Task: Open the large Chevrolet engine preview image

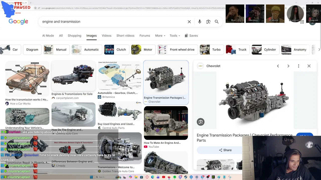Action: coord(255,100)
